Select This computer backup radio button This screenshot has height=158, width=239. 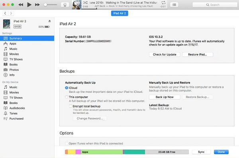click(67, 97)
